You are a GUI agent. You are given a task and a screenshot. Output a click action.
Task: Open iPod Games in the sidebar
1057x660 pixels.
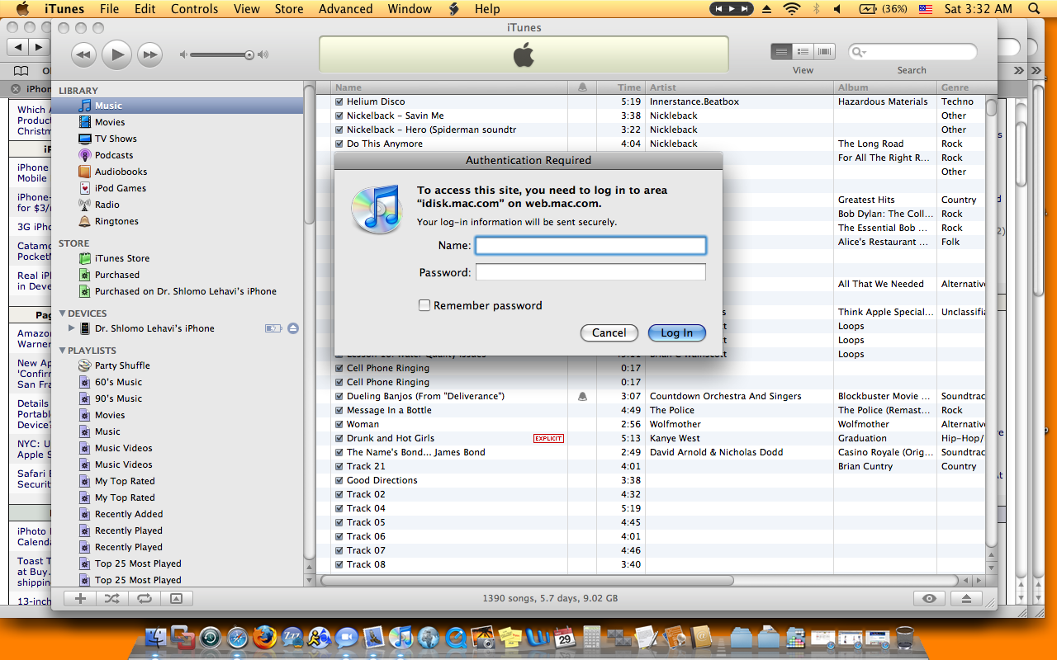pos(178,188)
